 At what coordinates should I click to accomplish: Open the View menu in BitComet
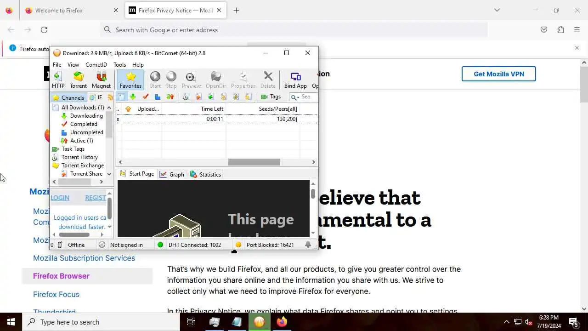tap(73, 65)
